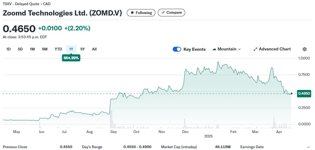This screenshot has width=315, height=150.
Task: Click the Day's Range label
Action: pyautogui.click(x=92, y=147)
